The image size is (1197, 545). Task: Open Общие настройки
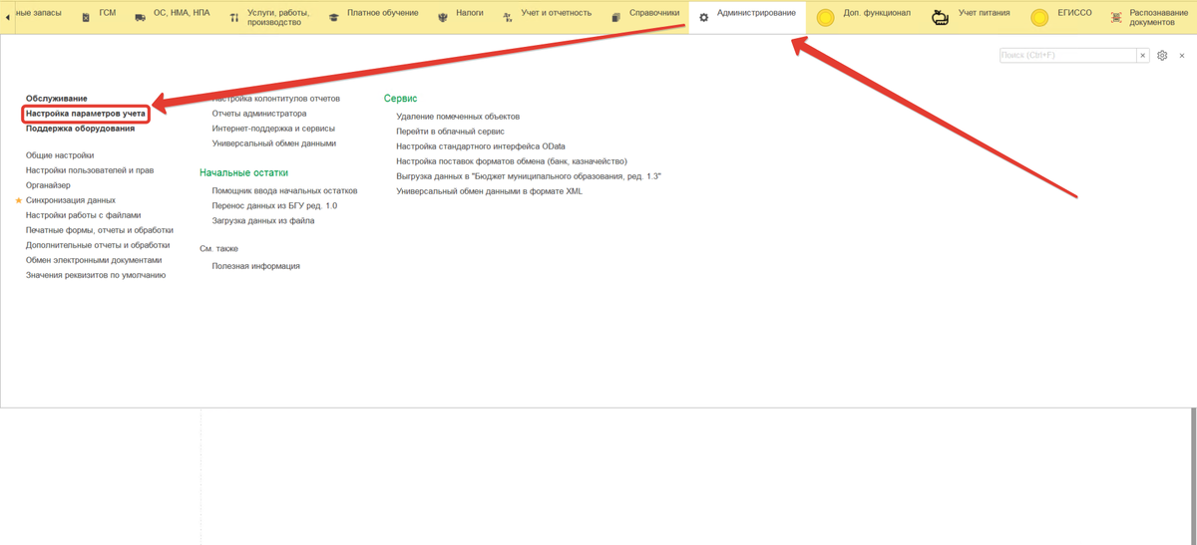(60, 155)
